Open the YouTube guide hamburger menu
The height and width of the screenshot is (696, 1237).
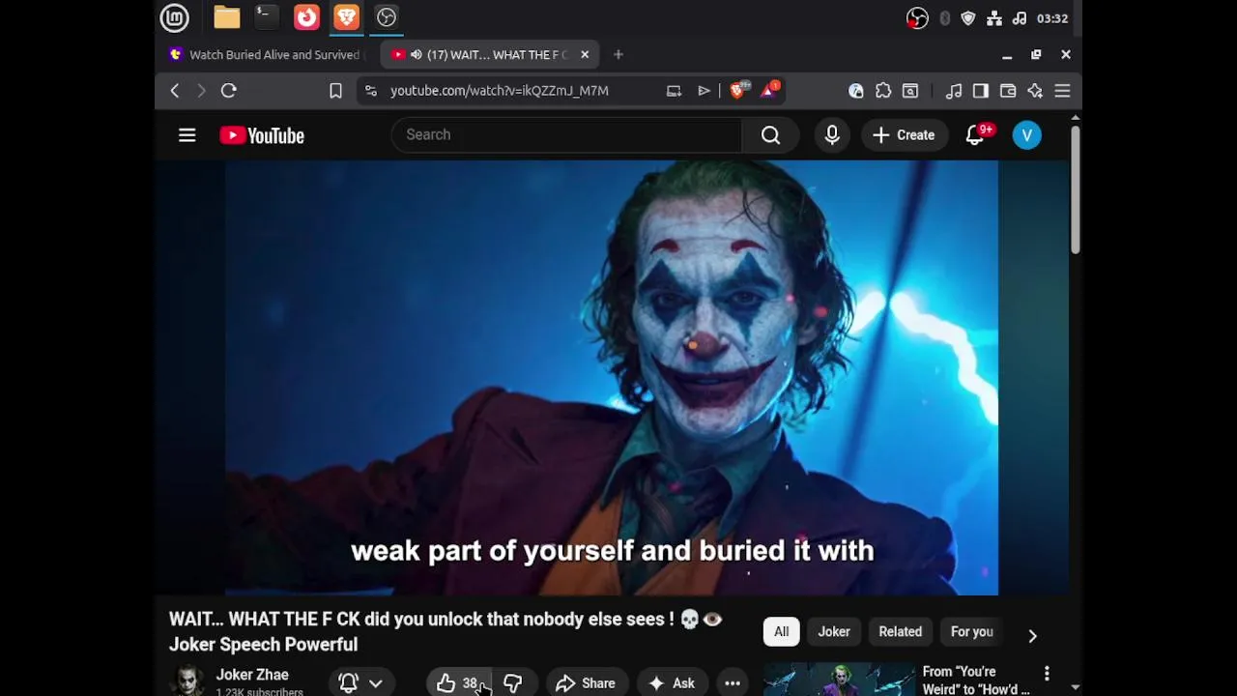187,135
